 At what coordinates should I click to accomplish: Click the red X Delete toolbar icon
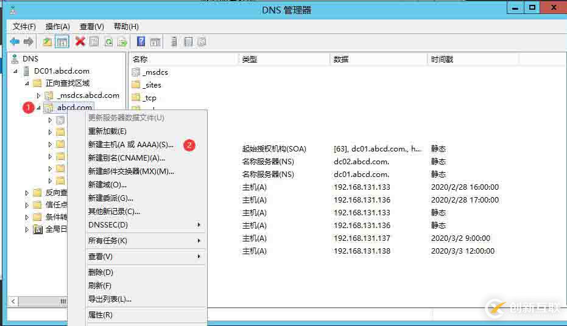[80, 41]
